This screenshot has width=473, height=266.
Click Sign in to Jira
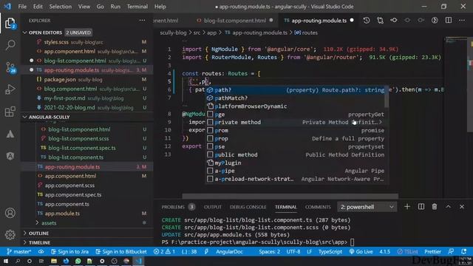(x=69, y=251)
